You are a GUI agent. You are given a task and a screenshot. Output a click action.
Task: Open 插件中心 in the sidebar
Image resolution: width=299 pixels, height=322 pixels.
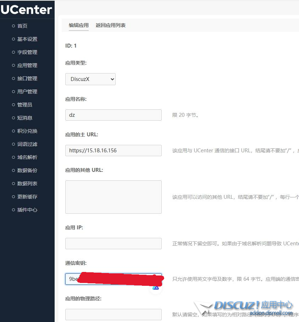[27, 210]
